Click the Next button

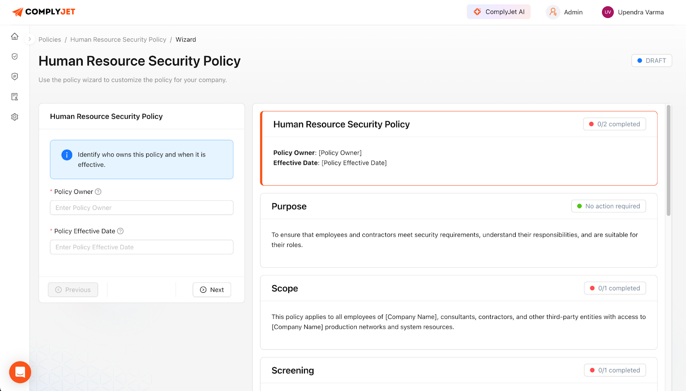pyautogui.click(x=212, y=290)
